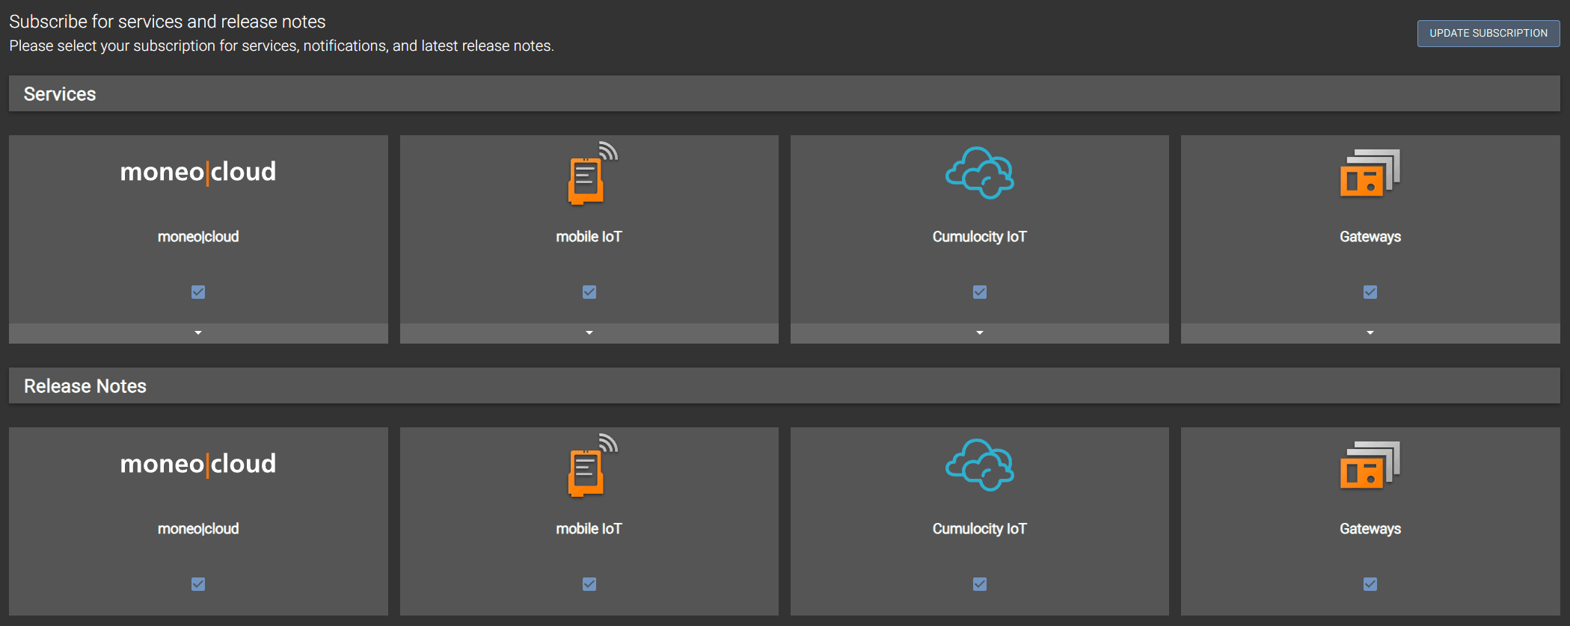Viewport: 1570px width, 626px height.
Task: Click 'Cumulocity IoT' label under Release Notes
Action: click(x=980, y=529)
